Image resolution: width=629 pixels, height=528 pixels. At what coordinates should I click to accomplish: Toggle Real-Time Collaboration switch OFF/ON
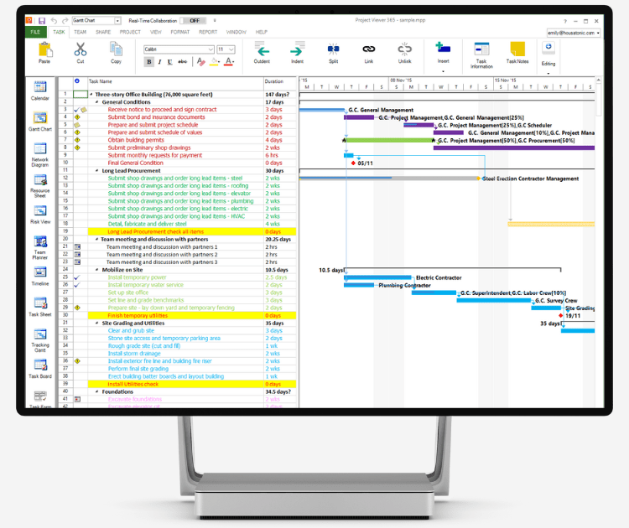[195, 20]
